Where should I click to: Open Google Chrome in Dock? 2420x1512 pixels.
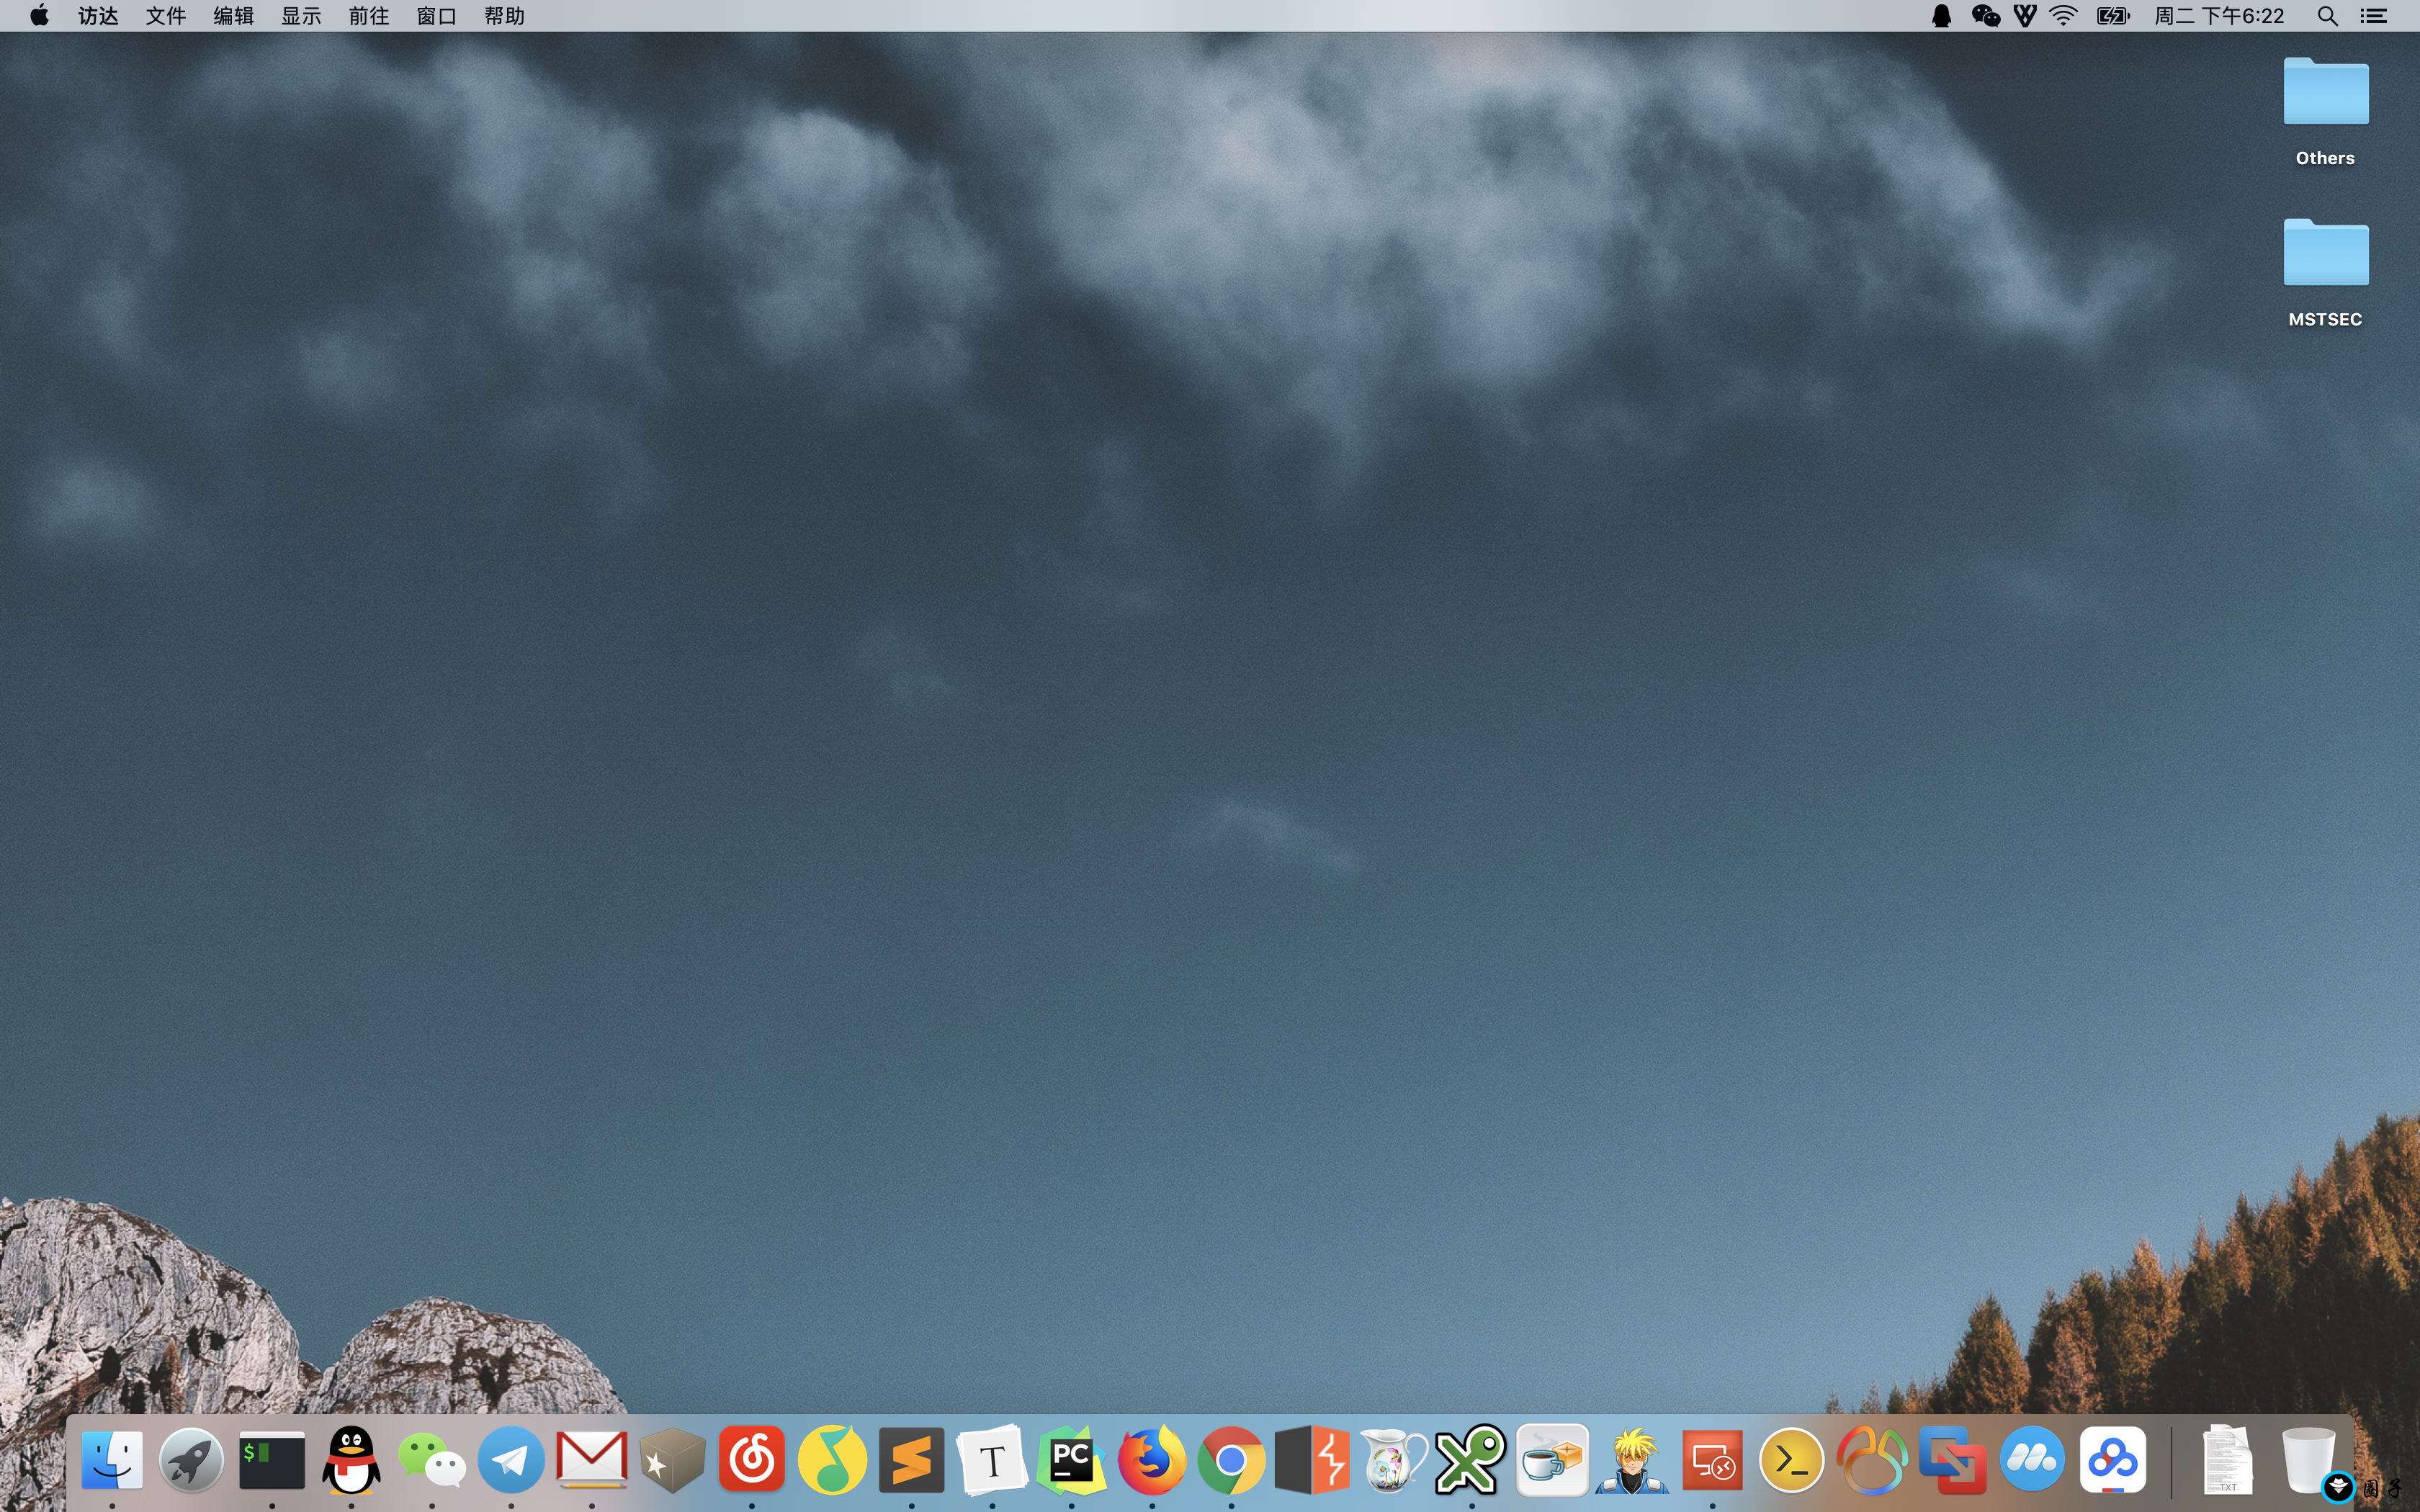coord(1231,1460)
